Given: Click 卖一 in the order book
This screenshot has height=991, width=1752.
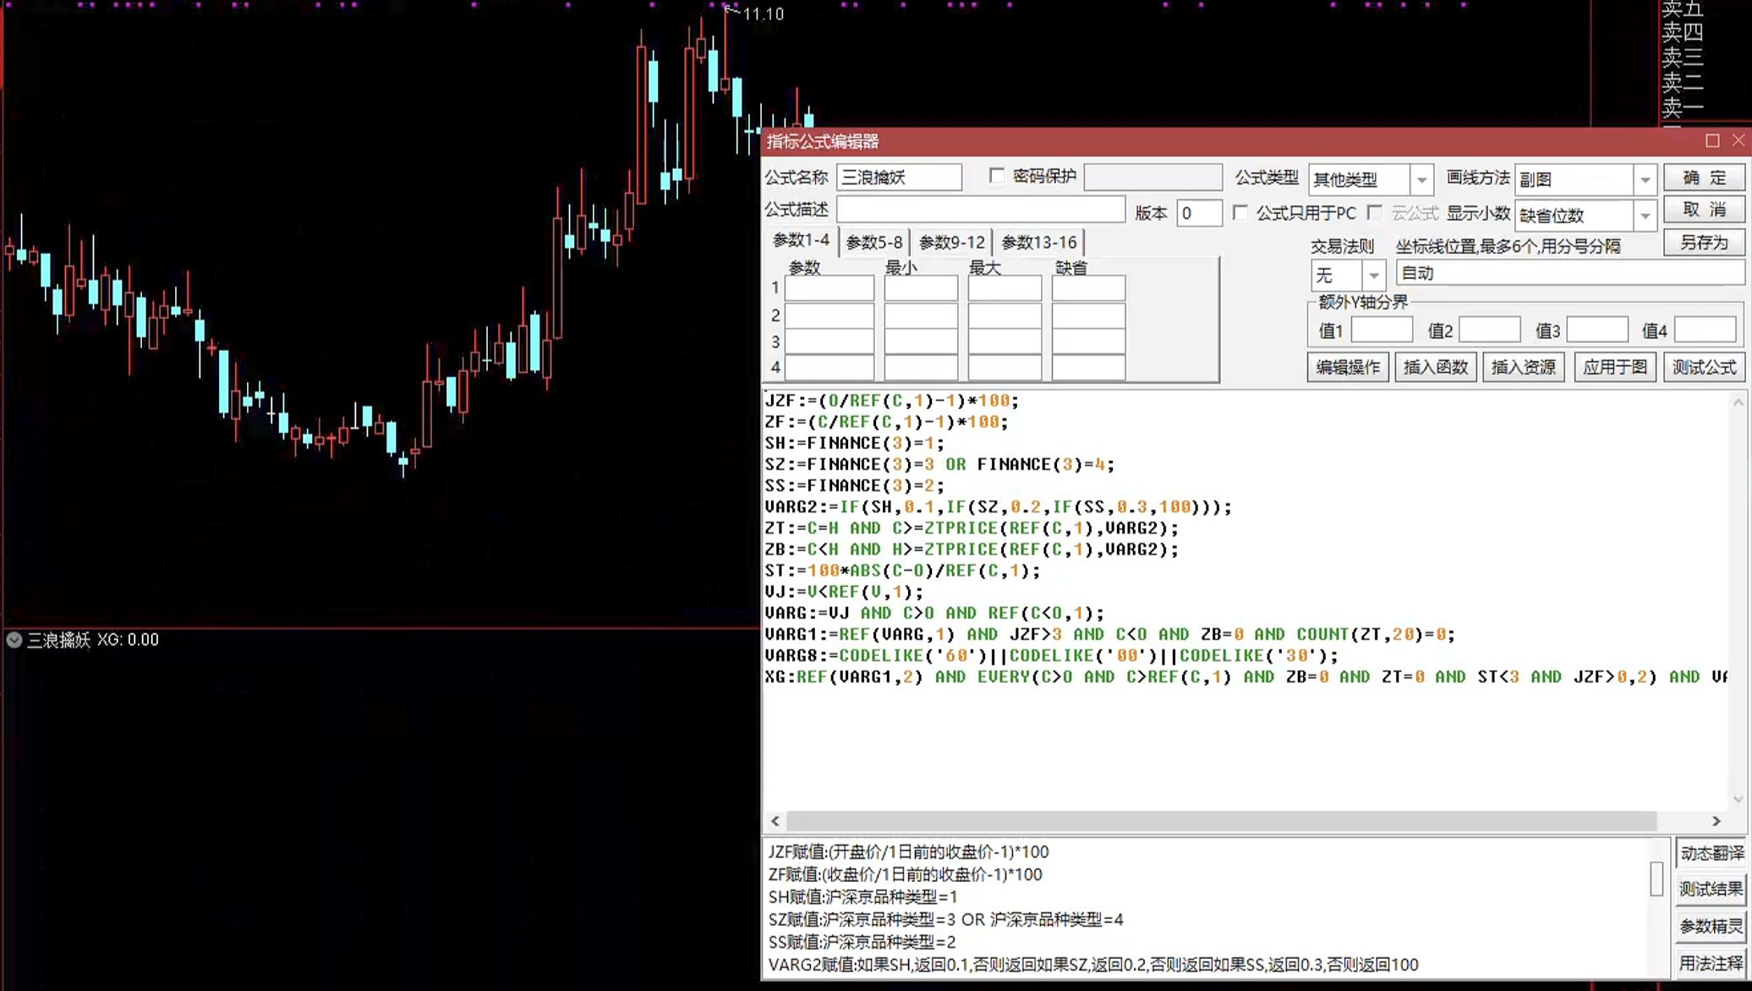Looking at the screenshot, I should (x=1683, y=107).
